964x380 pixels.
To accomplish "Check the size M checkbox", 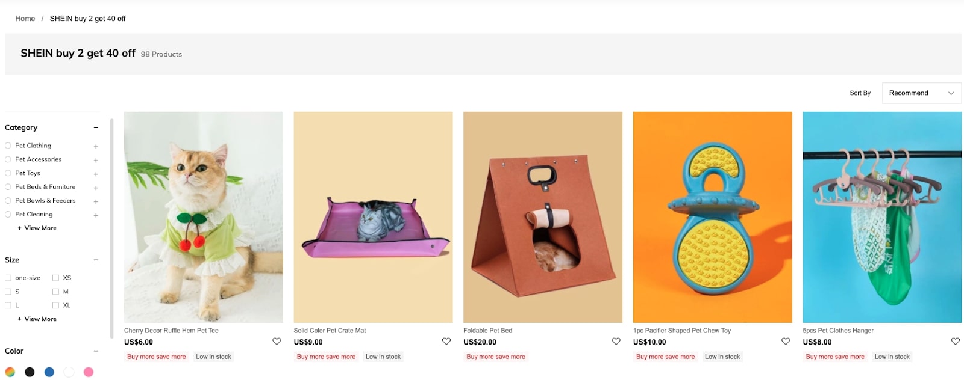I will [x=55, y=291].
